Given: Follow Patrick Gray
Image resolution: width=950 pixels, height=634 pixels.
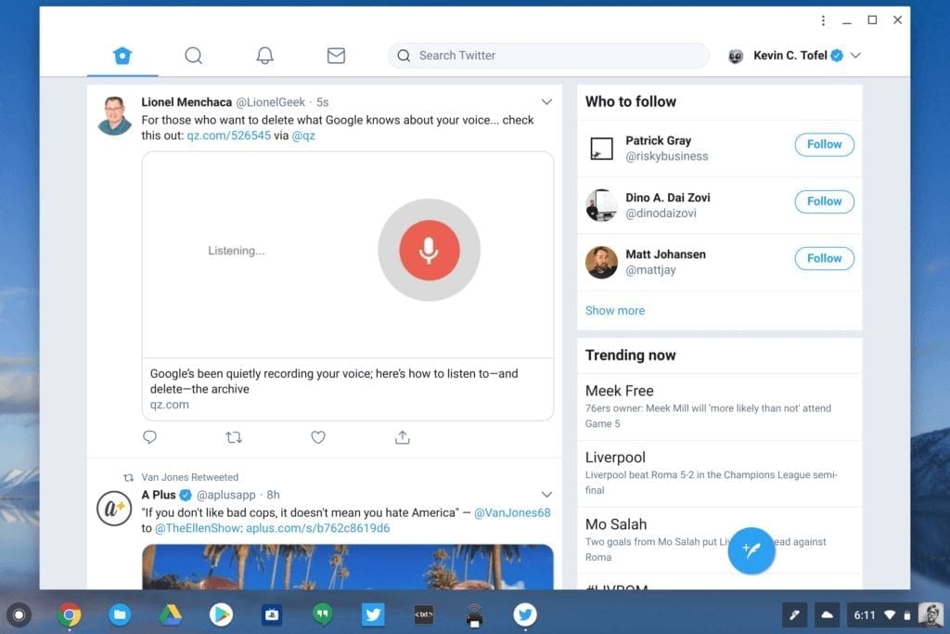Looking at the screenshot, I should 824,144.
